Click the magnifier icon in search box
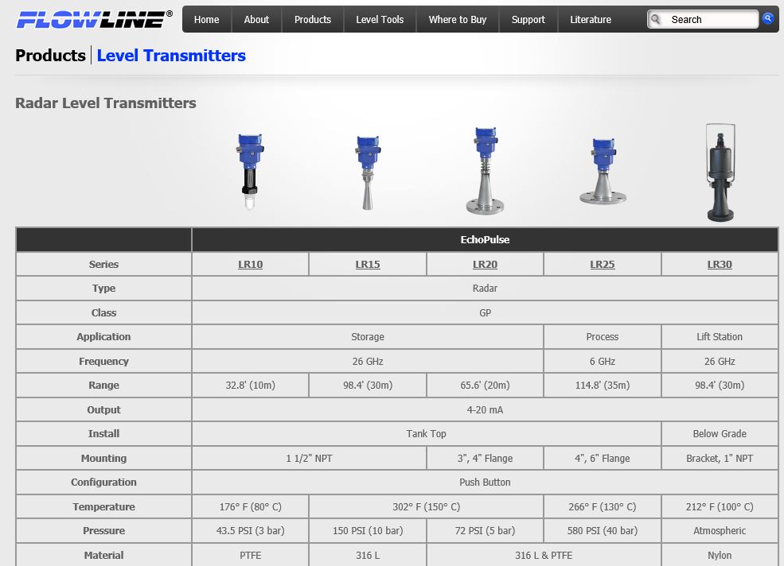This screenshot has width=784, height=566. pos(656,20)
